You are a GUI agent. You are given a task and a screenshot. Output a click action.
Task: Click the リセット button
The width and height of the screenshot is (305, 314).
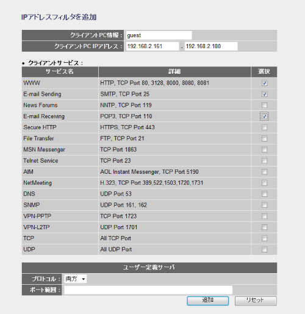(x=256, y=301)
